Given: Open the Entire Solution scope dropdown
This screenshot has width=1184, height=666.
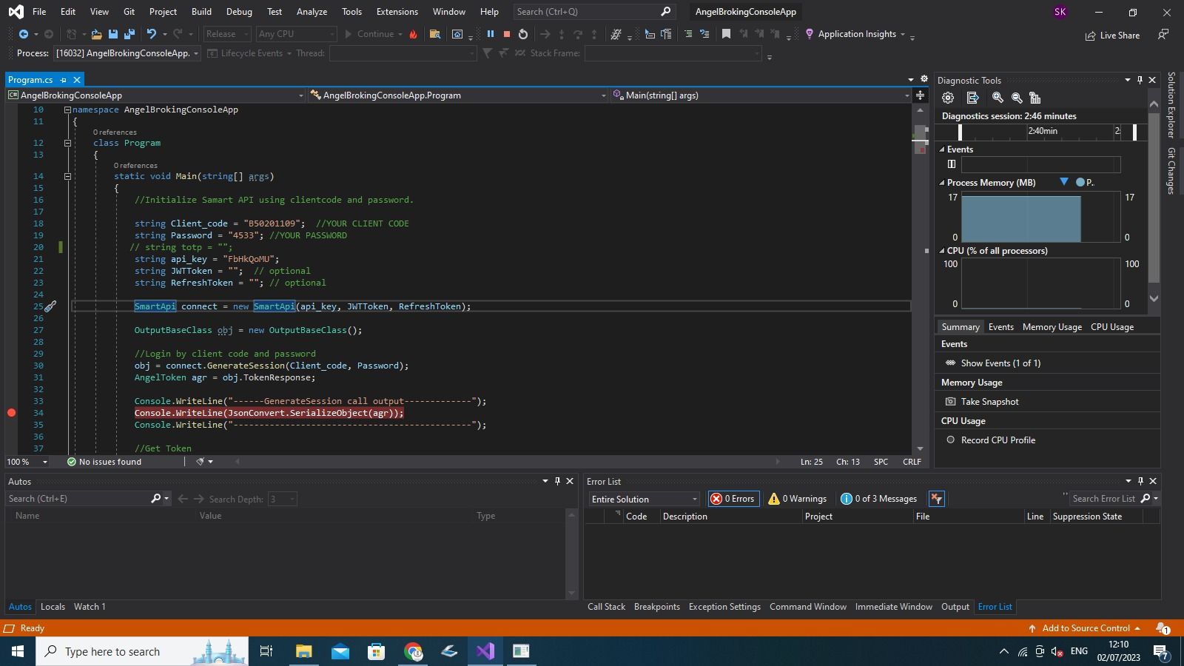Looking at the screenshot, I should pyautogui.click(x=644, y=499).
